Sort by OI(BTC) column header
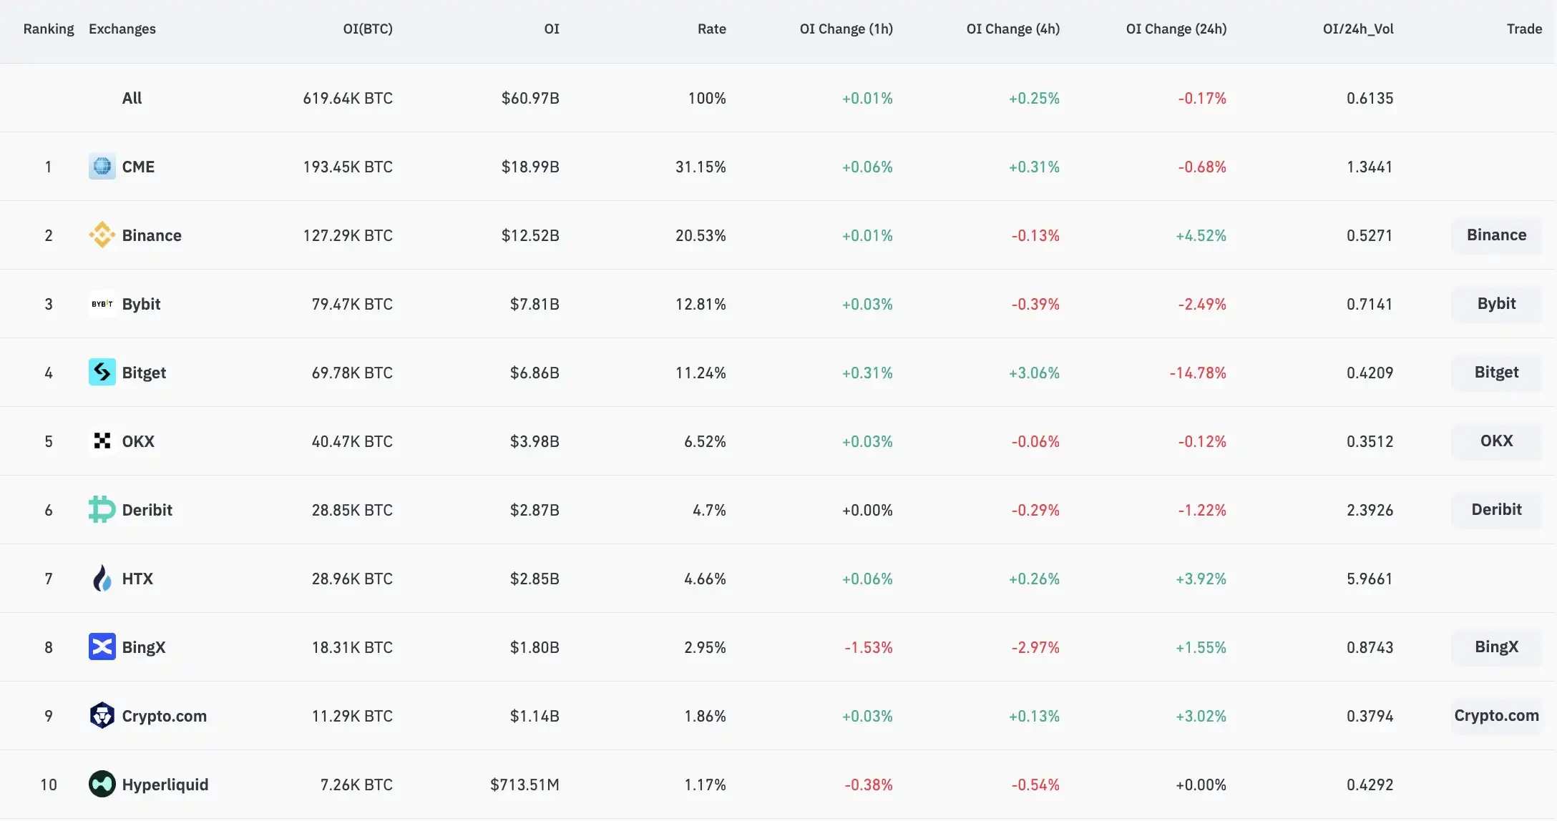 (368, 29)
